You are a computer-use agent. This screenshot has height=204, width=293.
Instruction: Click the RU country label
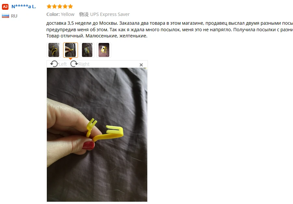coord(14,16)
